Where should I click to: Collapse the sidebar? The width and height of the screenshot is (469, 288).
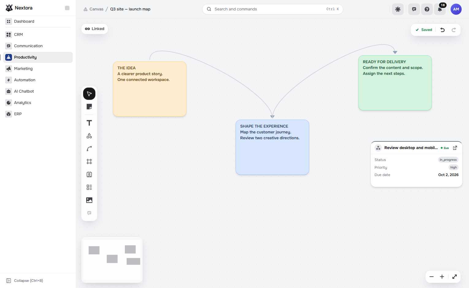pyautogui.click(x=25, y=281)
